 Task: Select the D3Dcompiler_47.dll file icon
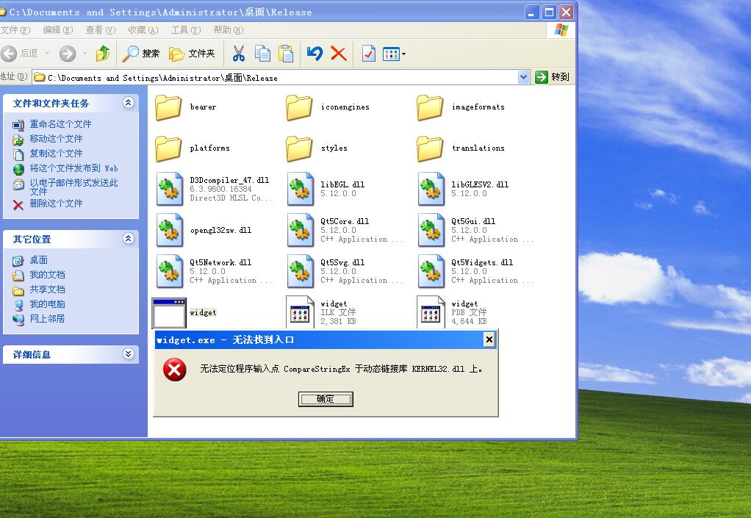pyautogui.click(x=170, y=189)
